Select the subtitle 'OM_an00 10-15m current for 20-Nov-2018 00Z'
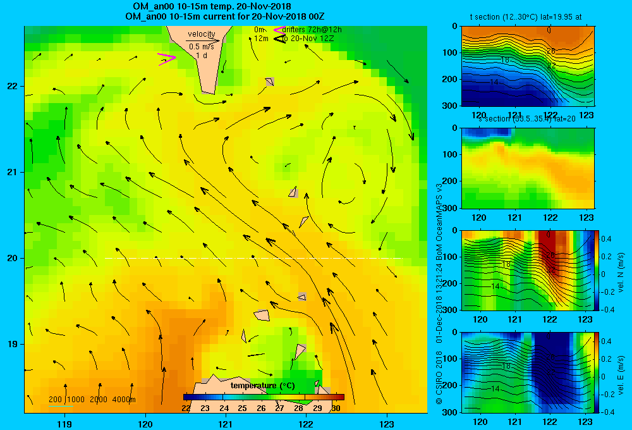 (225, 16)
